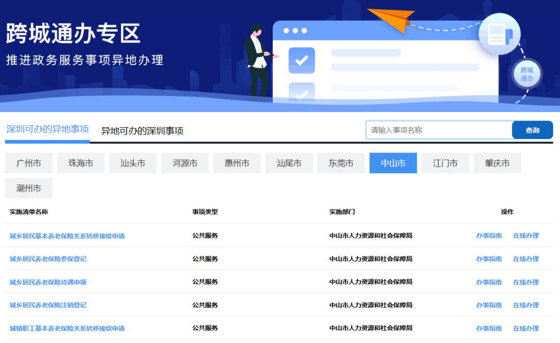Select the 东莞市 city filter
Screen dimensions: 560x343
click(341, 163)
